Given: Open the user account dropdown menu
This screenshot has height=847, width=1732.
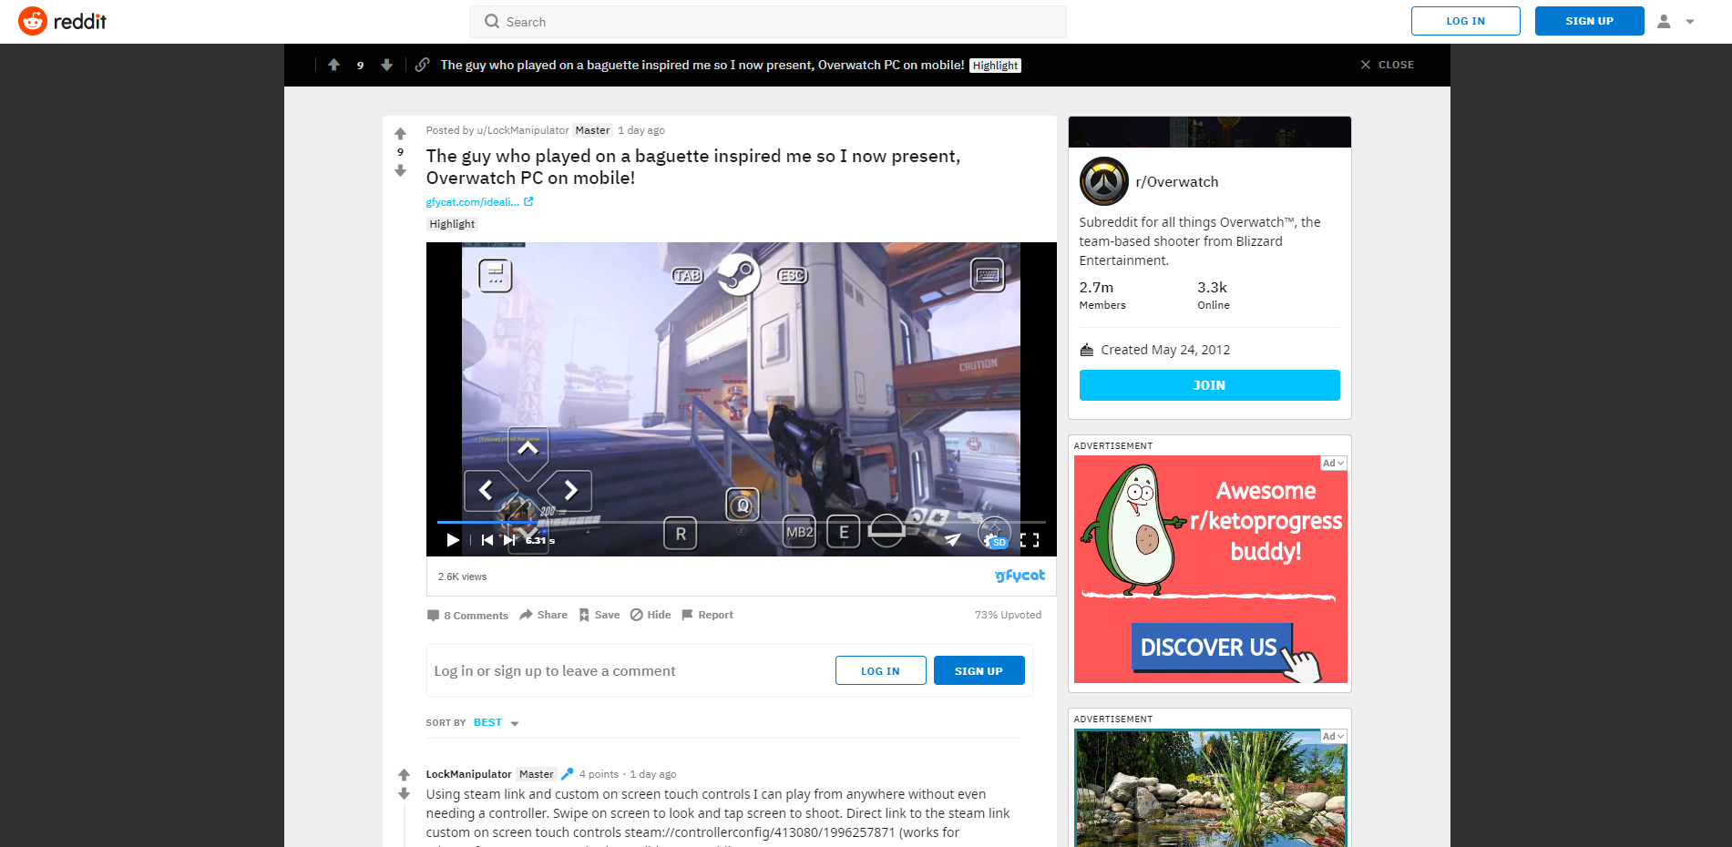Looking at the screenshot, I should (x=1675, y=21).
